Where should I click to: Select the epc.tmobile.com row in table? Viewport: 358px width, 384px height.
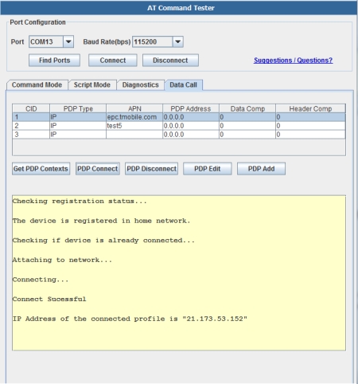click(179, 117)
